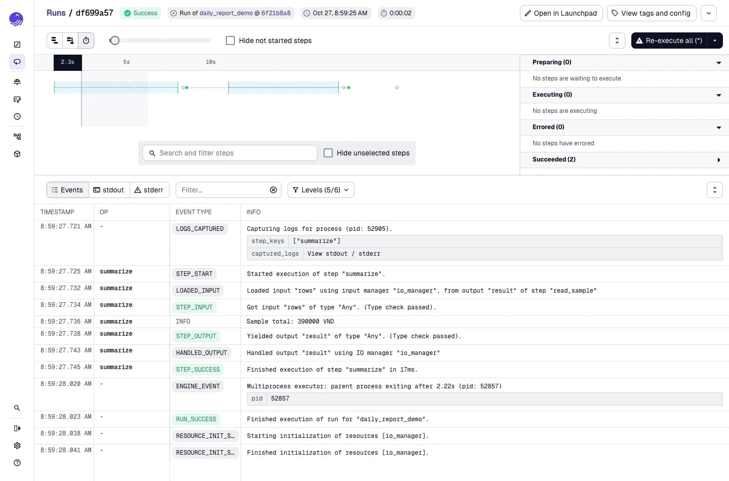Click the STEP_SUCCESS event type tag
This screenshot has height=481, width=729.
198,370
